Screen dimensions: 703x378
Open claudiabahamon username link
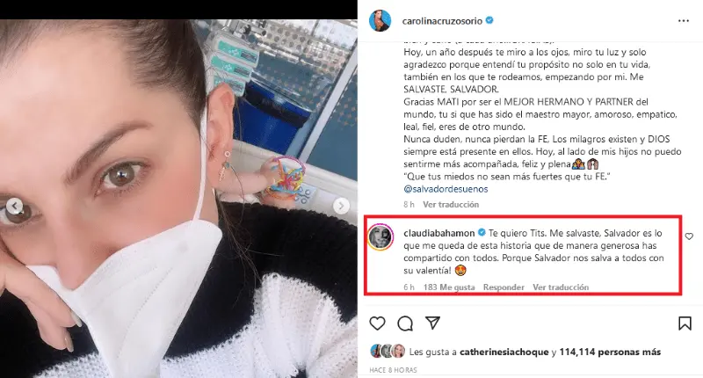(x=438, y=233)
